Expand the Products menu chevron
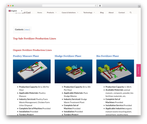 (56, 13)
